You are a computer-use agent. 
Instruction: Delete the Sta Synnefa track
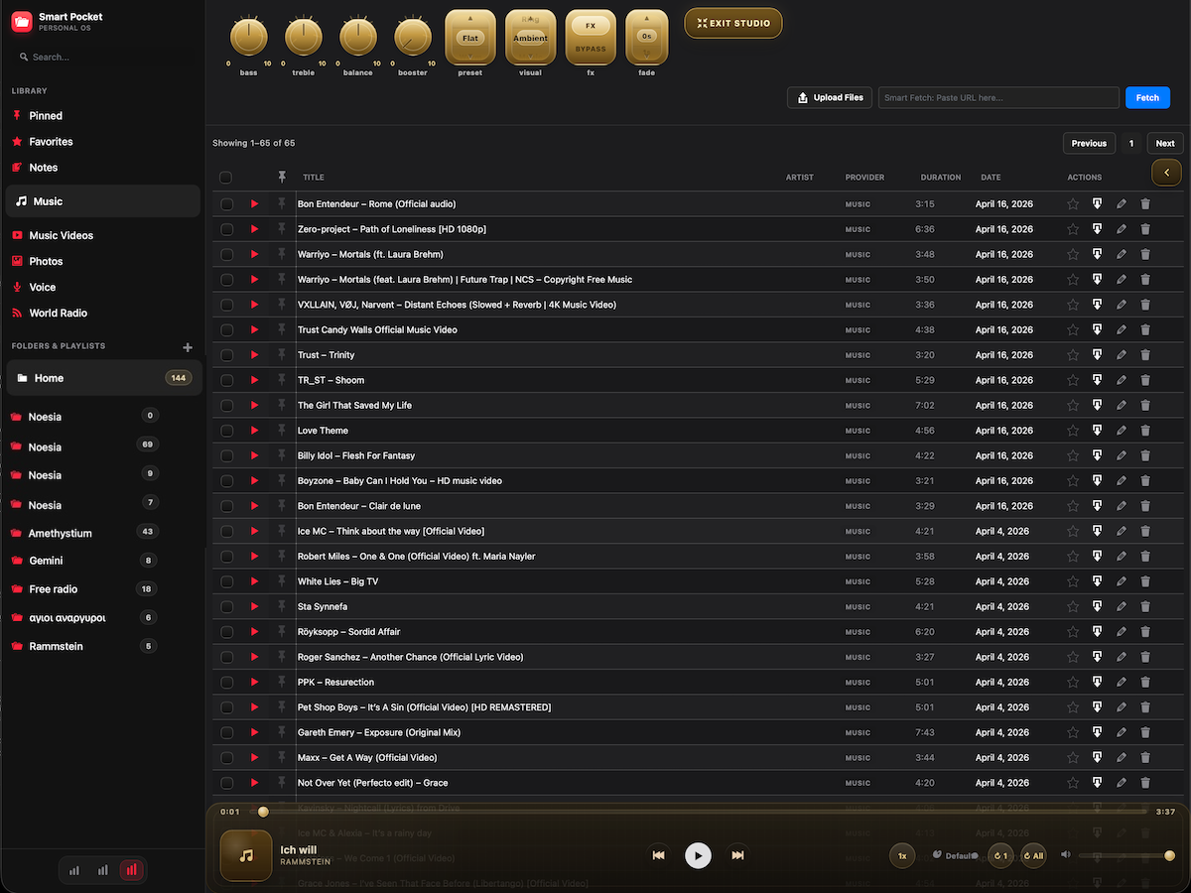pos(1145,606)
